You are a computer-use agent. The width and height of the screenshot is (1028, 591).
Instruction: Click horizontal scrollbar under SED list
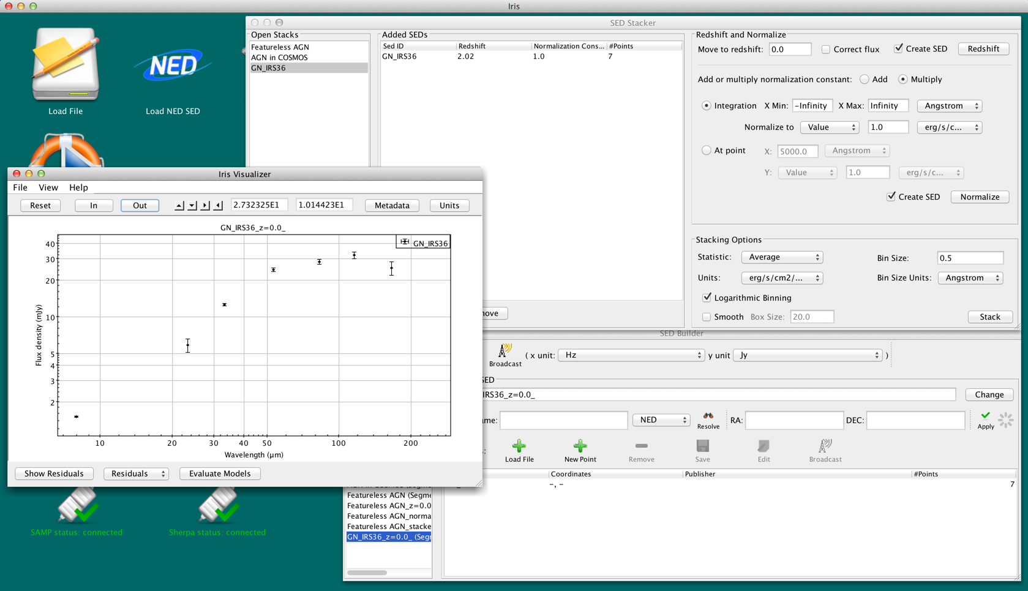(x=367, y=573)
